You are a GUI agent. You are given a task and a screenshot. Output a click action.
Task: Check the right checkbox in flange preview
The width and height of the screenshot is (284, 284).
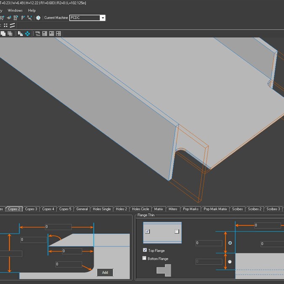(177, 231)
